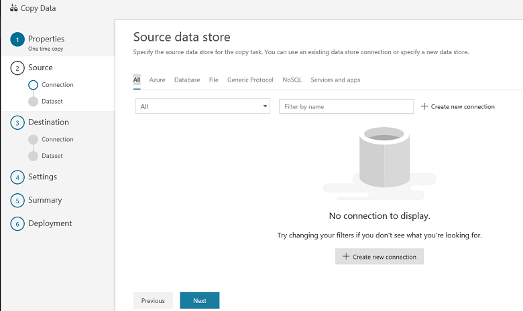
Task: Click the Next button
Action: [199, 301]
